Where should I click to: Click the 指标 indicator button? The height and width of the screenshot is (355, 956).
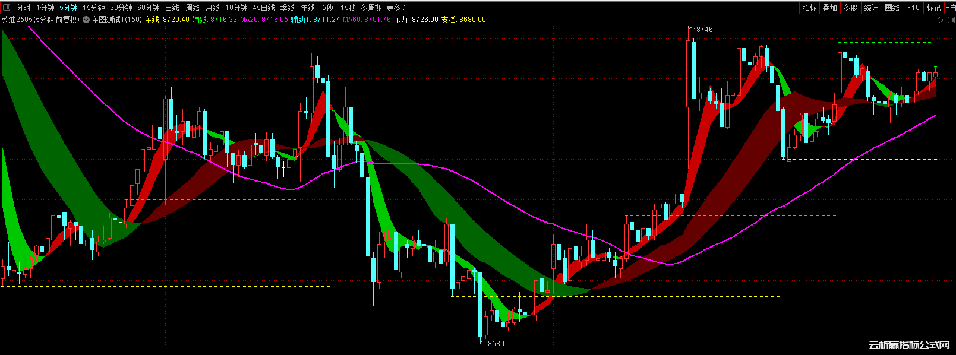tap(809, 8)
